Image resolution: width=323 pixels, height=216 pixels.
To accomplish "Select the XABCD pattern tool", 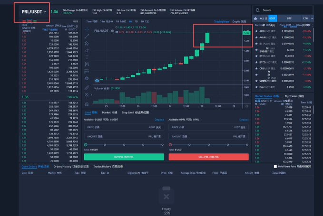I will pos(87,65).
